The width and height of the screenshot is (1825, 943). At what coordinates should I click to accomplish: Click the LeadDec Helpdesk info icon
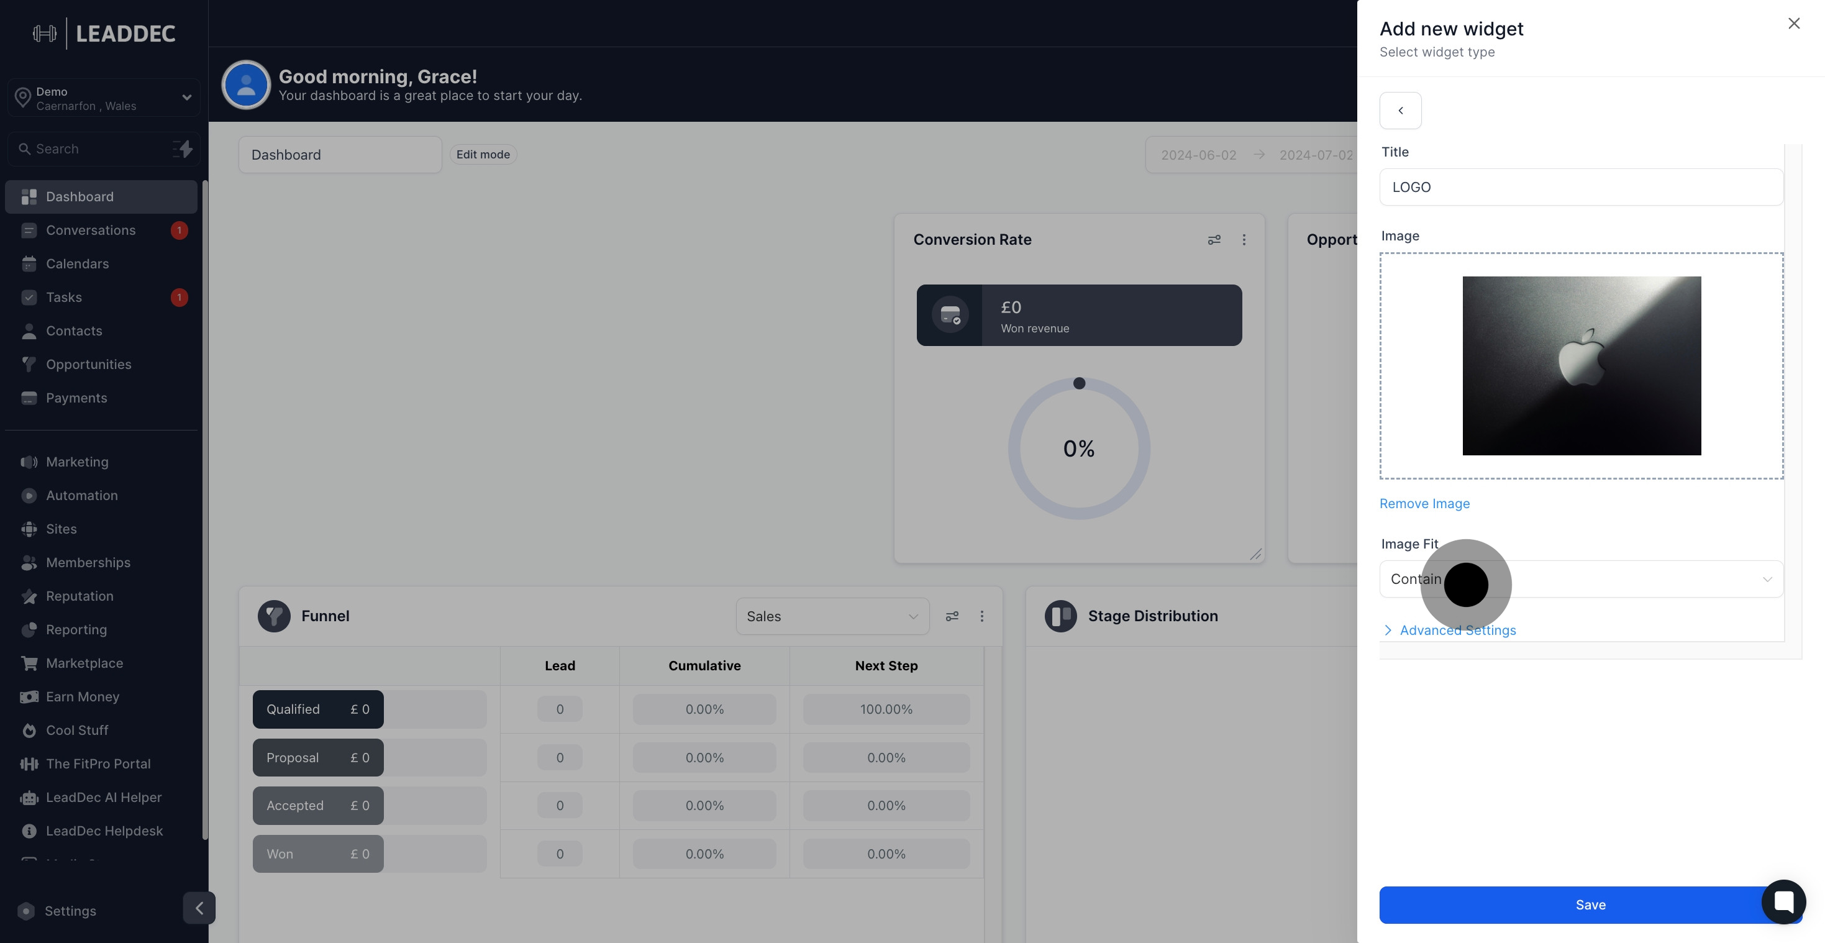point(29,831)
